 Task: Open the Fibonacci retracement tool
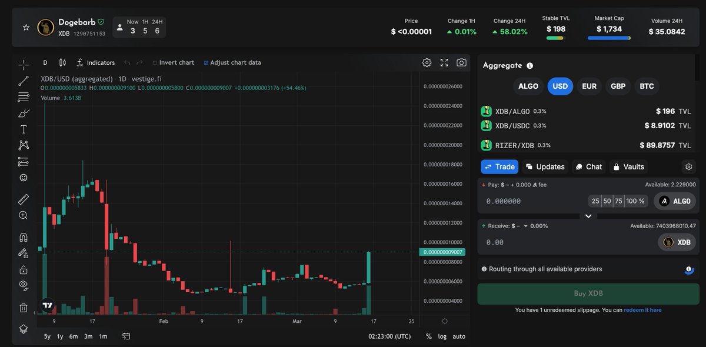pyautogui.click(x=24, y=97)
